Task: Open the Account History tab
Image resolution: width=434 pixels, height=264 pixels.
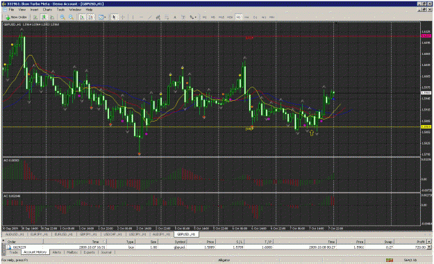Action: click(x=35, y=252)
